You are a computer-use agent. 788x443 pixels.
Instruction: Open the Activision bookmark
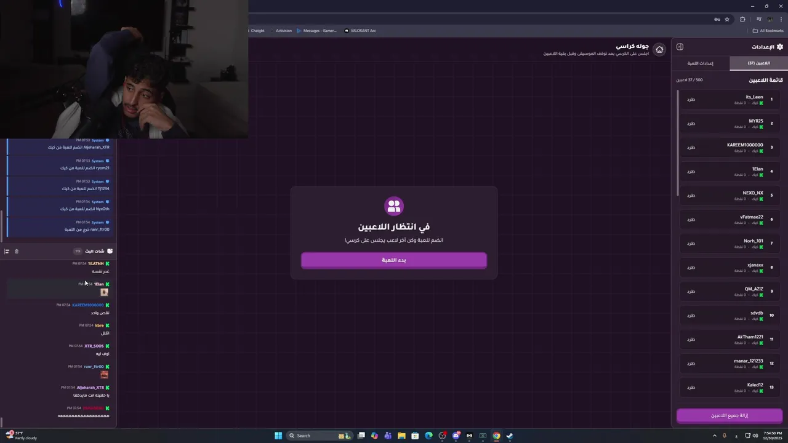[280, 31]
